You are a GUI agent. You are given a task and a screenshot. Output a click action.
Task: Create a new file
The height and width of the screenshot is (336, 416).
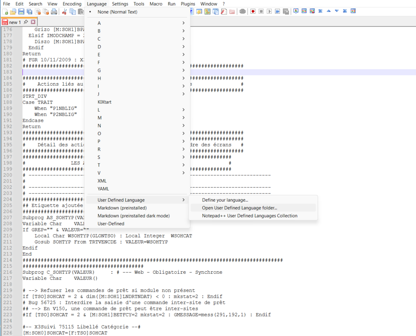tap(6, 11)
